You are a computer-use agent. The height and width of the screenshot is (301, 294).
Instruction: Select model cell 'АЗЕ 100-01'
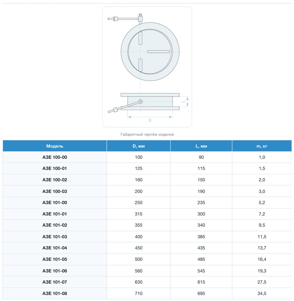pos(55,168)
